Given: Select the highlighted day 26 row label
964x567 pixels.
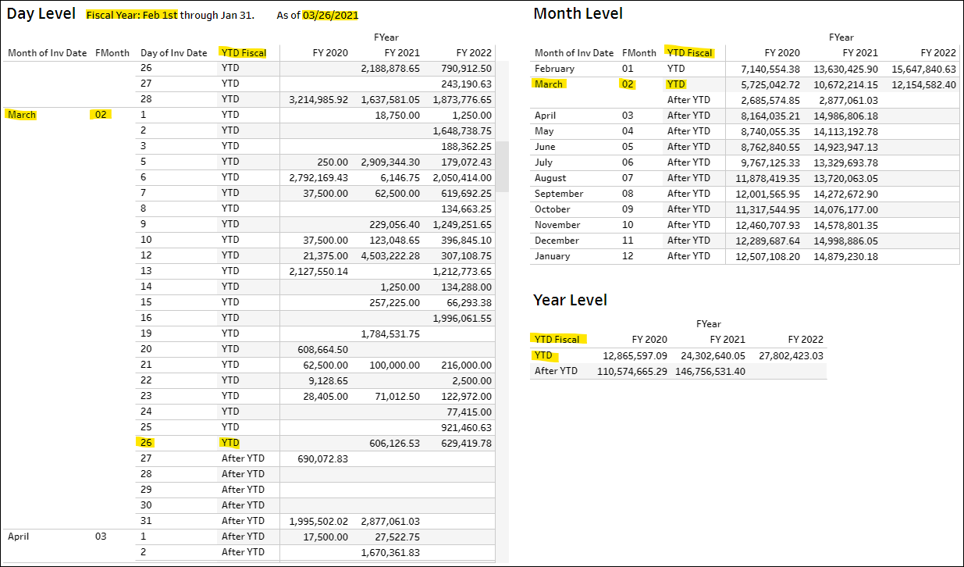Looking at the screenshot, I should 146,443.
